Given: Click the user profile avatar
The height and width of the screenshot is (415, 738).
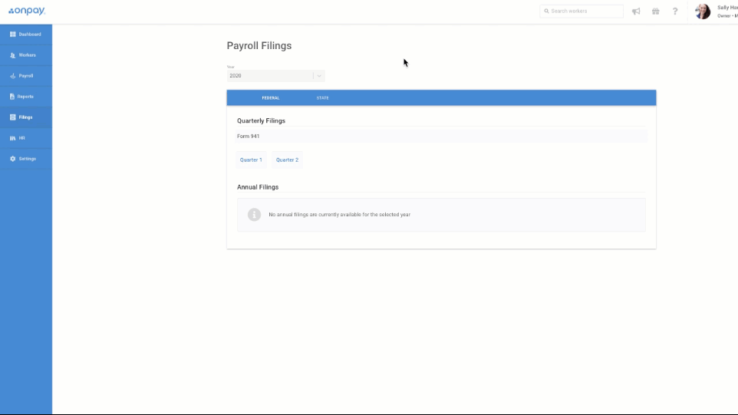Looking at the screenshot, I should (x=703, y=12).
